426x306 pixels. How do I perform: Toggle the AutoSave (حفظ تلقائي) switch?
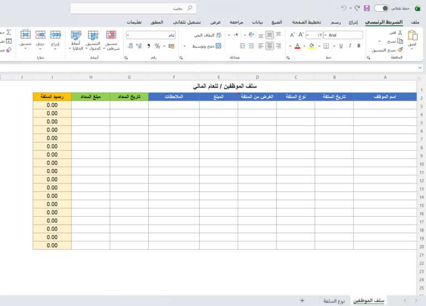(382, 8)
